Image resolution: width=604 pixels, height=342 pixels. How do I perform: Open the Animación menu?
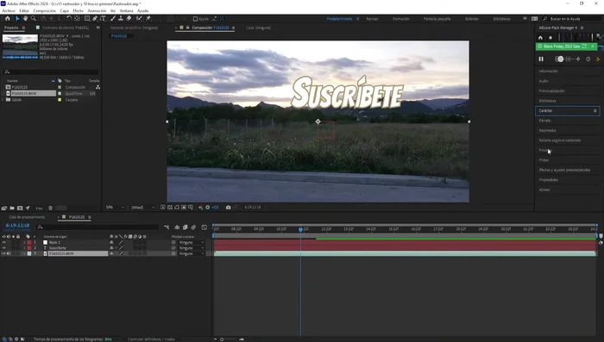click(x=97, y=11)
